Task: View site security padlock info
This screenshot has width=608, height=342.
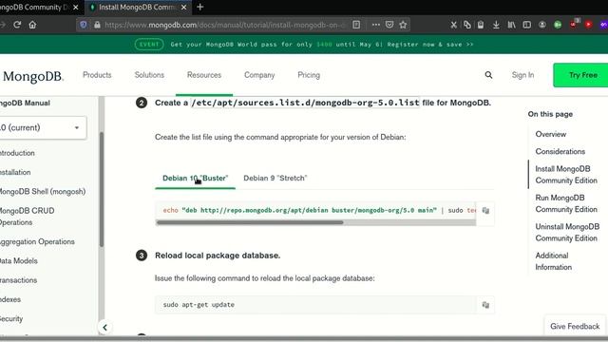Action: click(x=97, y=25)
